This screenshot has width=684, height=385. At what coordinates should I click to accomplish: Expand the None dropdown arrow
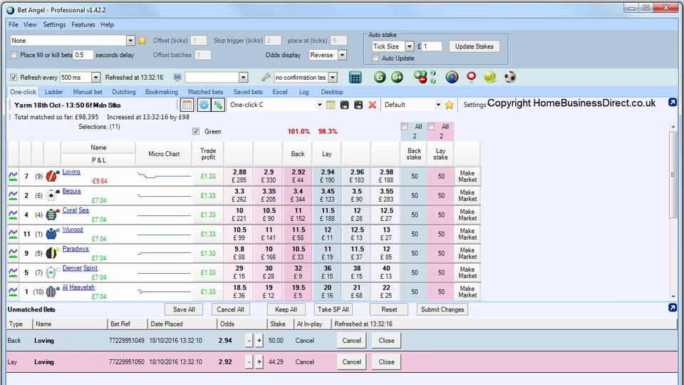[x=130, y=41]
